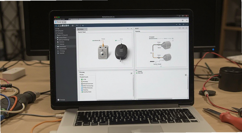The height and width of the screenshot is (133, 242).
Task: Click the grid icon beside the app title
Action: [x=73, y=25]
